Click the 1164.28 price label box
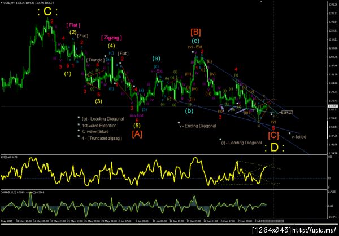Viewport: 339px width, 236px height. [x=287, y=112]
